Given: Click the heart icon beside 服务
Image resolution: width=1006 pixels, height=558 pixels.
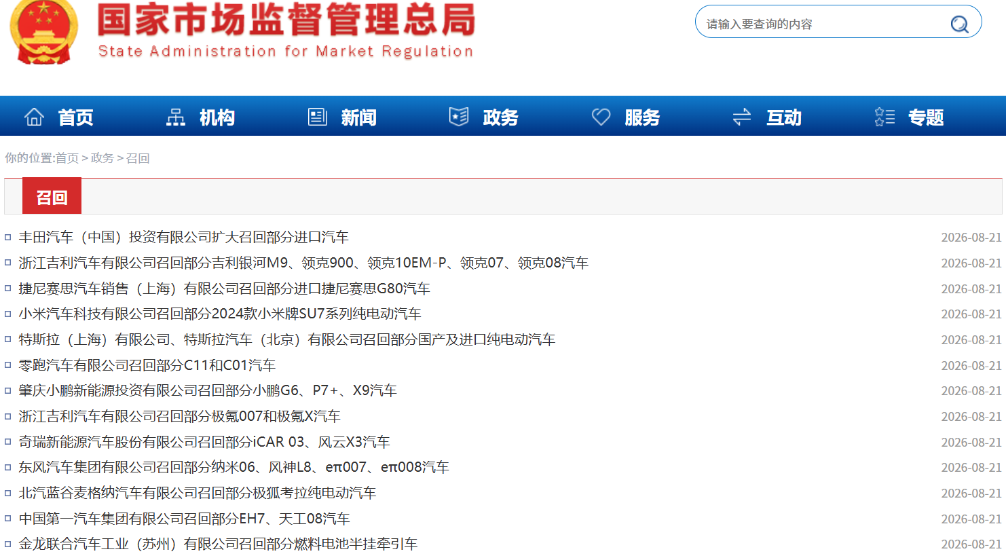Looking at the screenshot, I should click(601, 117).
